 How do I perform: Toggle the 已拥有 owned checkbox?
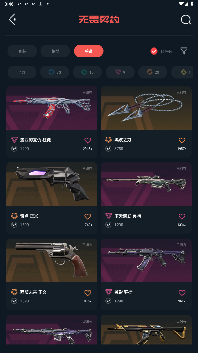point(154,51)
